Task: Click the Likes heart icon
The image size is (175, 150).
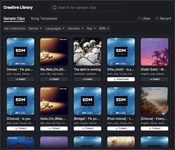Action: click(x=139, y=18)
